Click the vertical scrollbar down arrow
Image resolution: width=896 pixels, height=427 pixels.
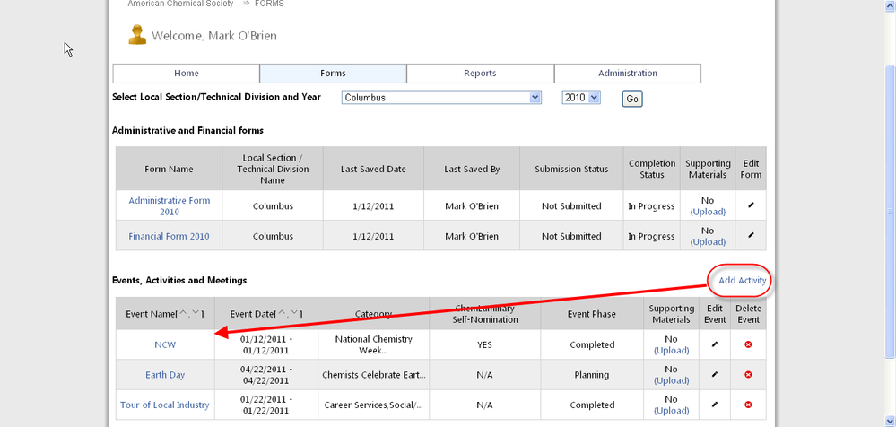coord(888,420)
